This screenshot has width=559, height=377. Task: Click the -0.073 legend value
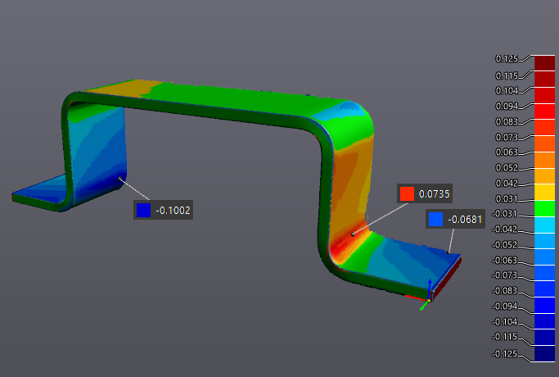pyautogui.click(x=505, y=275)
